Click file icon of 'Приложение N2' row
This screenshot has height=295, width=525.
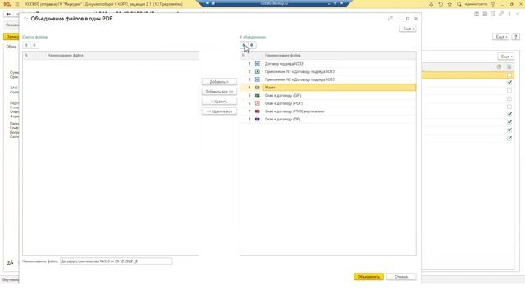click(x=257, y=79)
